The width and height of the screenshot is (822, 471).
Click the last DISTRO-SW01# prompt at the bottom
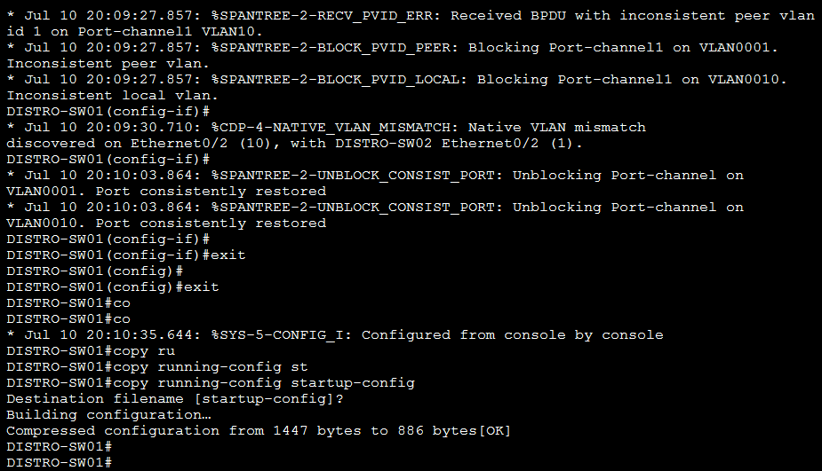point(59,463)
